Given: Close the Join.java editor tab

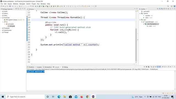Looking at the screenshot, I should pos(35,9).
